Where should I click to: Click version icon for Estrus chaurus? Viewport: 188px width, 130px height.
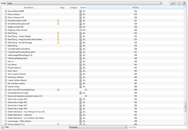[80, 14]
